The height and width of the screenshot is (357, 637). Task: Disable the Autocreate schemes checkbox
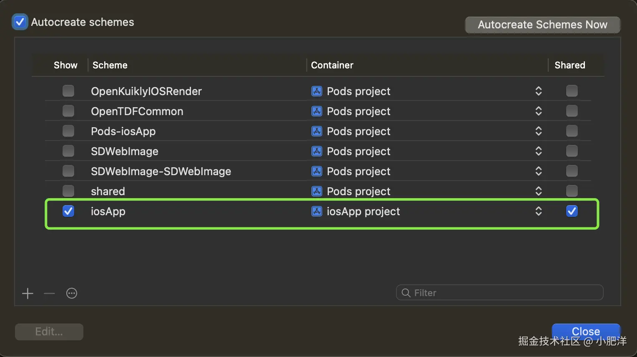tap(20, 22)
